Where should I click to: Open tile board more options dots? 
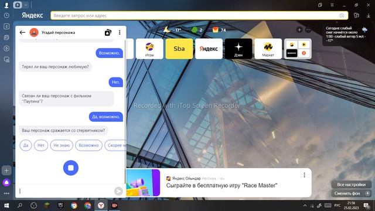point(308,30)
